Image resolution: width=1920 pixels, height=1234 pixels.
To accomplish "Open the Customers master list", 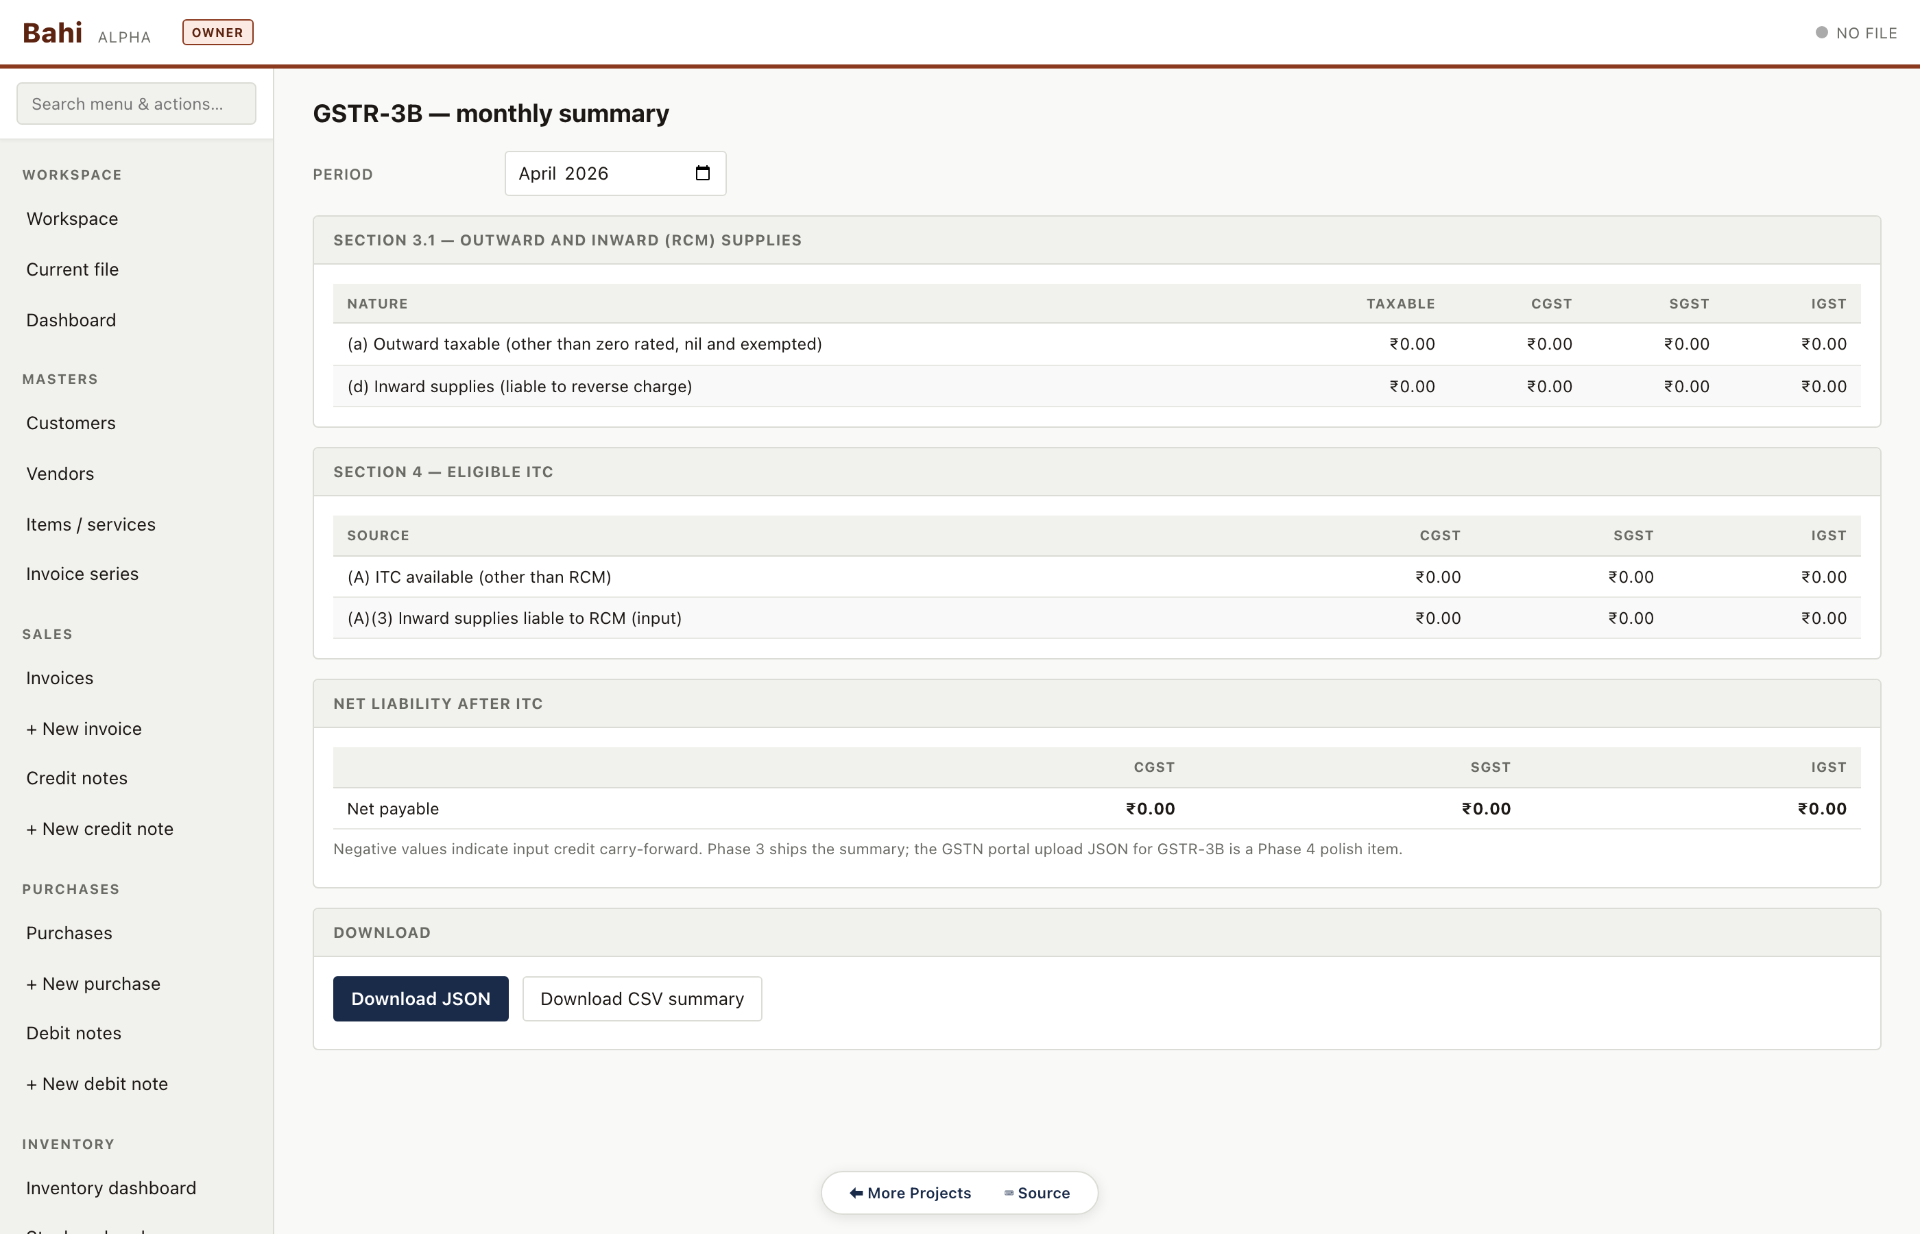I will (x=71, y=423).
